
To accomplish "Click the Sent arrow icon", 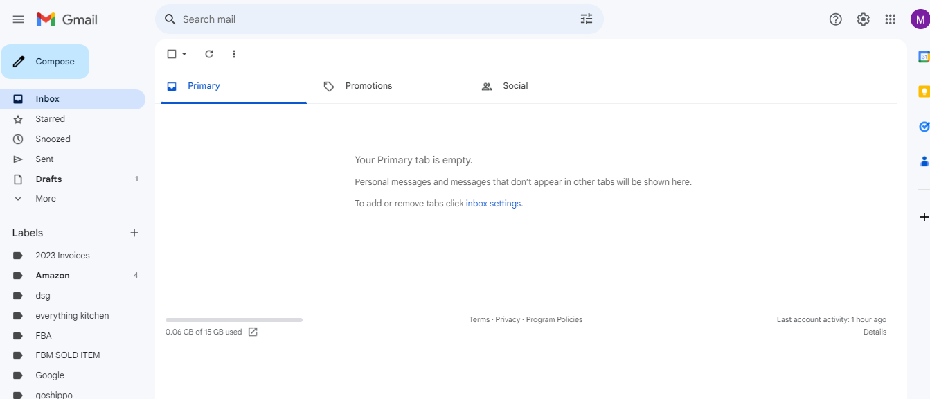I will point(18,159).
